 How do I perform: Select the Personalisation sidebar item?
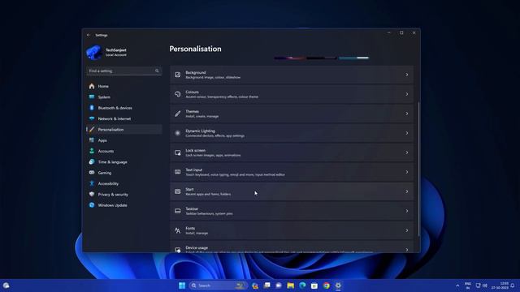[x=124, y=130]
